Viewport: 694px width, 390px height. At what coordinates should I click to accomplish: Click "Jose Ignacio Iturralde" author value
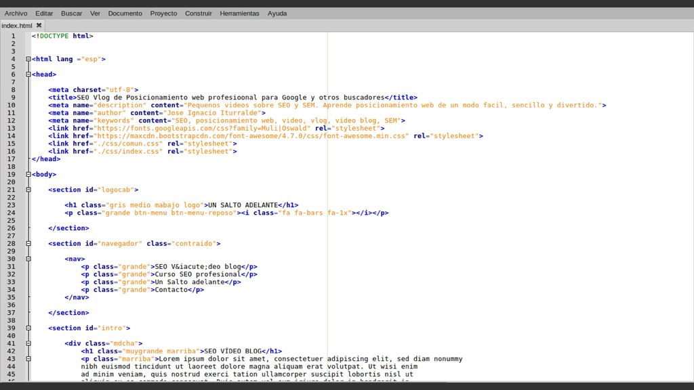[212, 113]
